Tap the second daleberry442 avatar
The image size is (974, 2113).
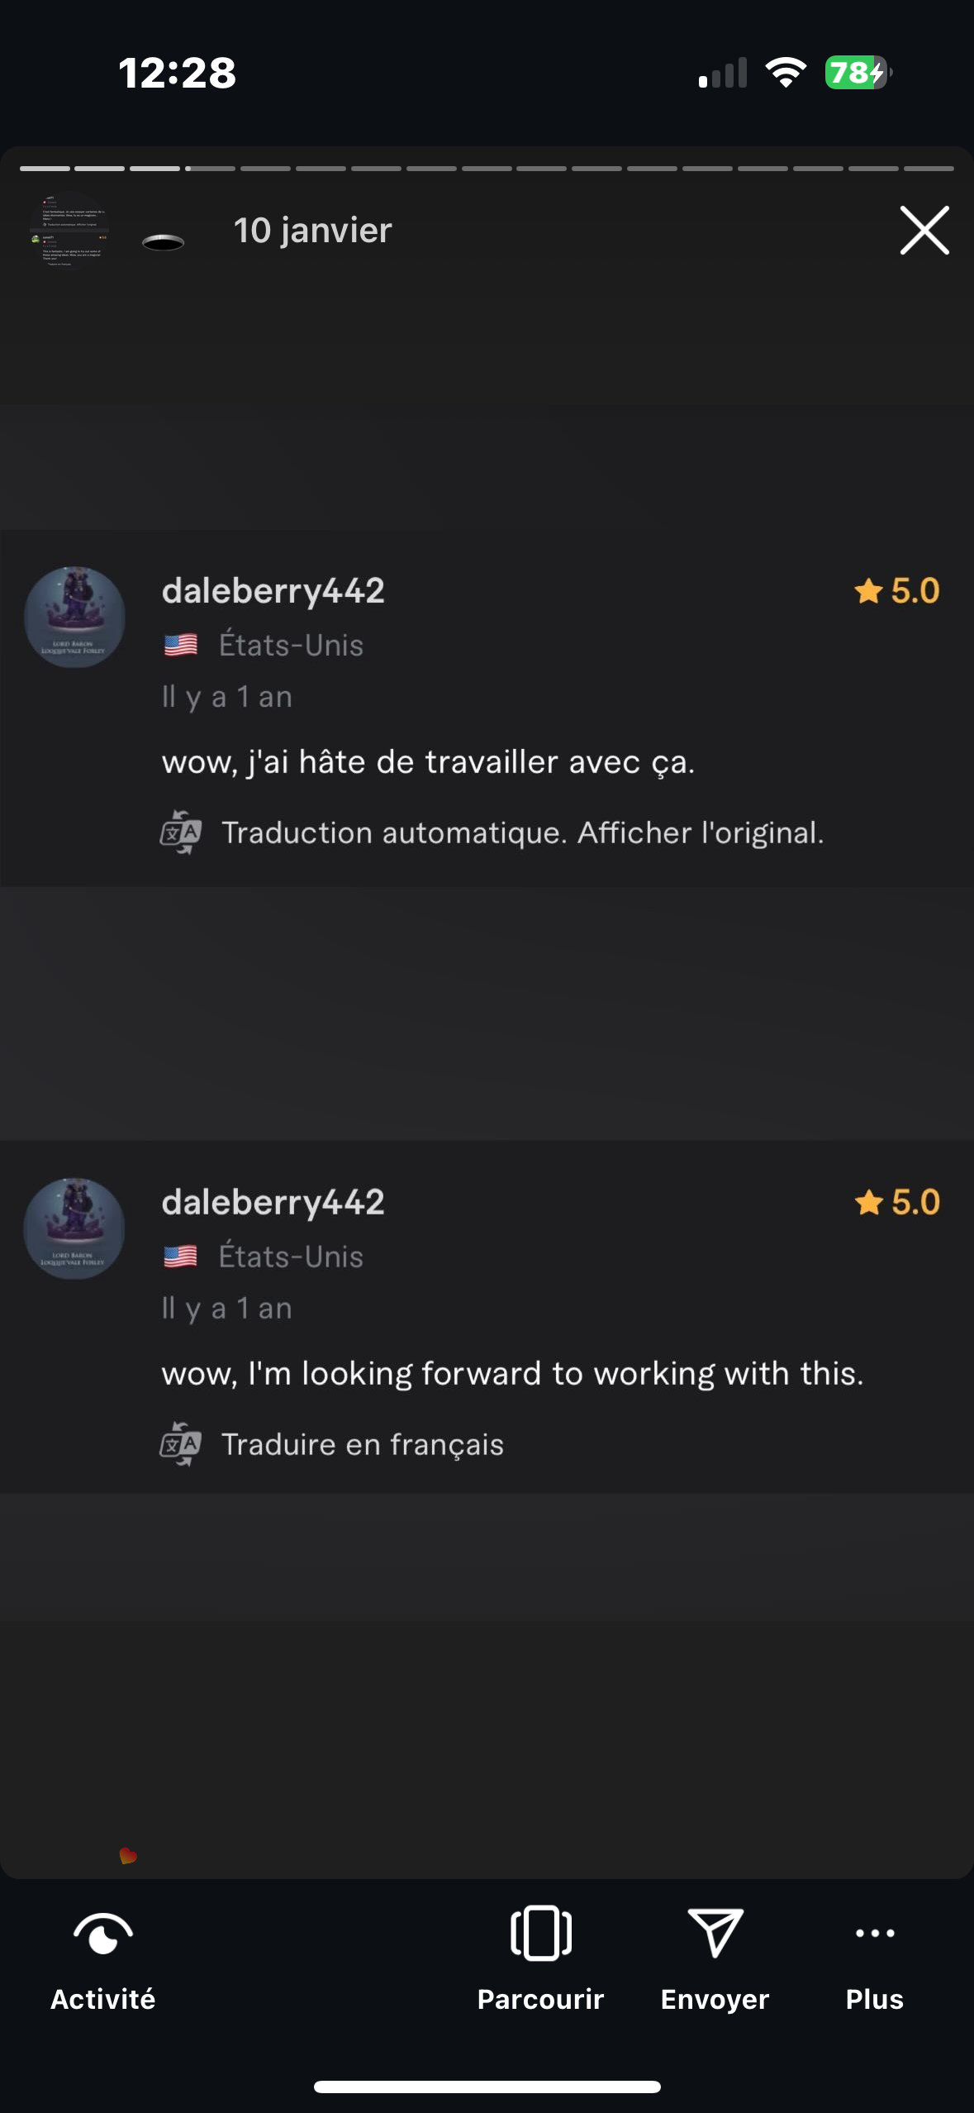[74, 1228]
